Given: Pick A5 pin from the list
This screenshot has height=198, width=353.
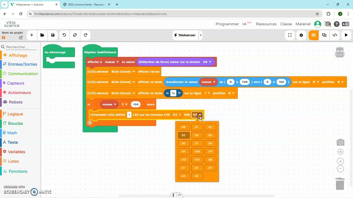Looking at the screenshot, I should coord(197,176).
